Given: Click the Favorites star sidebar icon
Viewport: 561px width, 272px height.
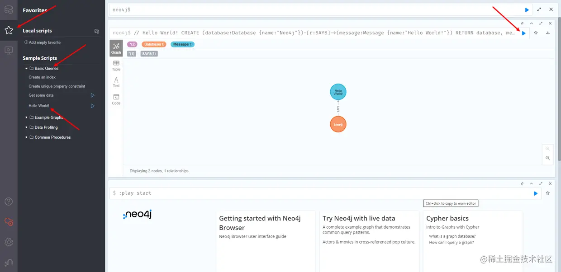Looking at the screenshot, I should pos(9,30).
